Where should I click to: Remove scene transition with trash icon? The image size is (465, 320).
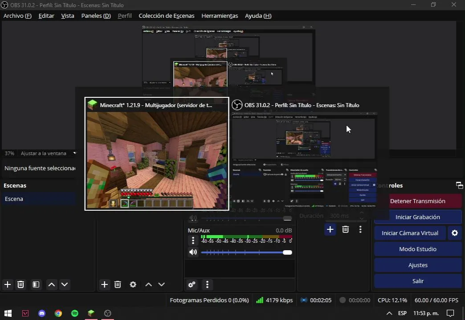coord(346,229)
